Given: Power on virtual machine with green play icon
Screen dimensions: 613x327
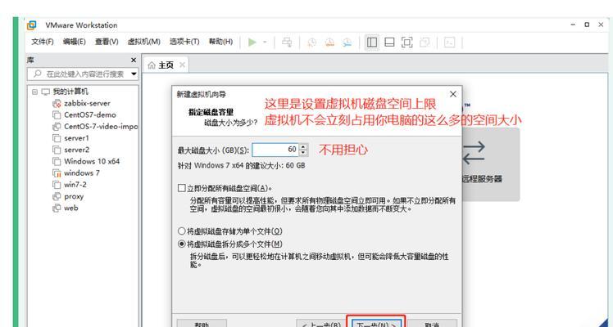Looking at the screenshot, I should click(x=252, y=42).
